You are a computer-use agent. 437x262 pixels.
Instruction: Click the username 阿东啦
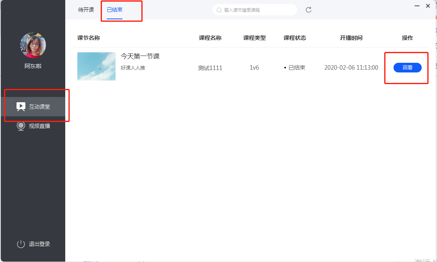pos(33,66)
